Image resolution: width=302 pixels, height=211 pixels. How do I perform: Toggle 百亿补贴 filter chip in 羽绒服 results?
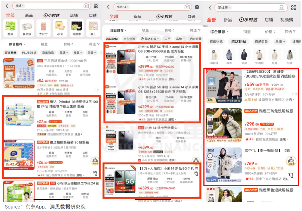click(239, 42)
